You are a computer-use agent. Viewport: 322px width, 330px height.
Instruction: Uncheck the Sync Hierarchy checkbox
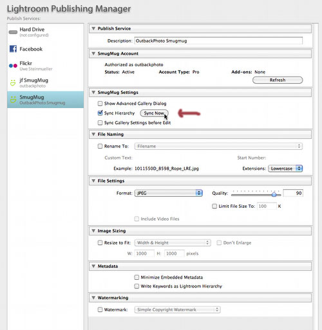[x=100, y=113]
